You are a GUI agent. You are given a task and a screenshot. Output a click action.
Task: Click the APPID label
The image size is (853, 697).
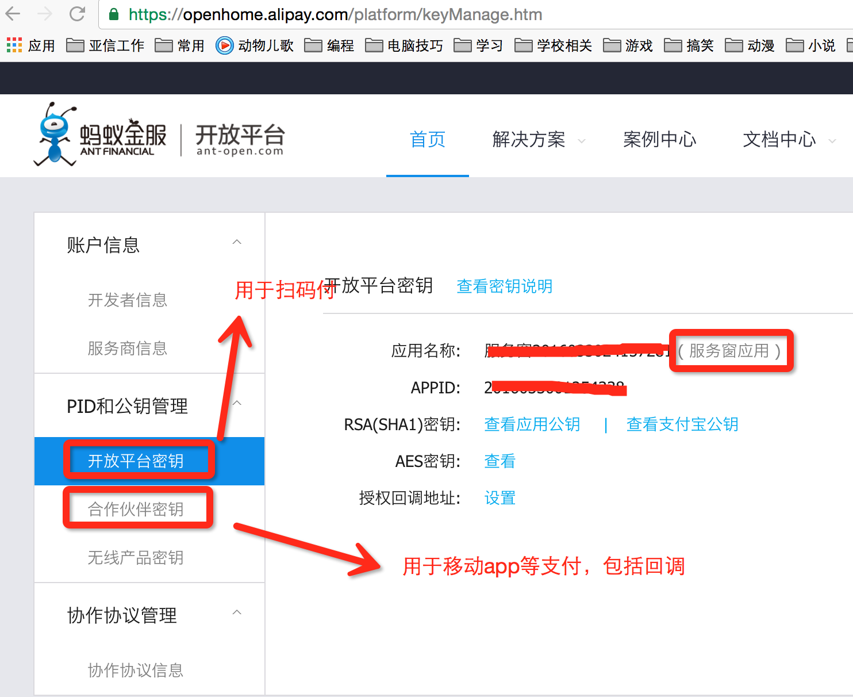[435, 388]
